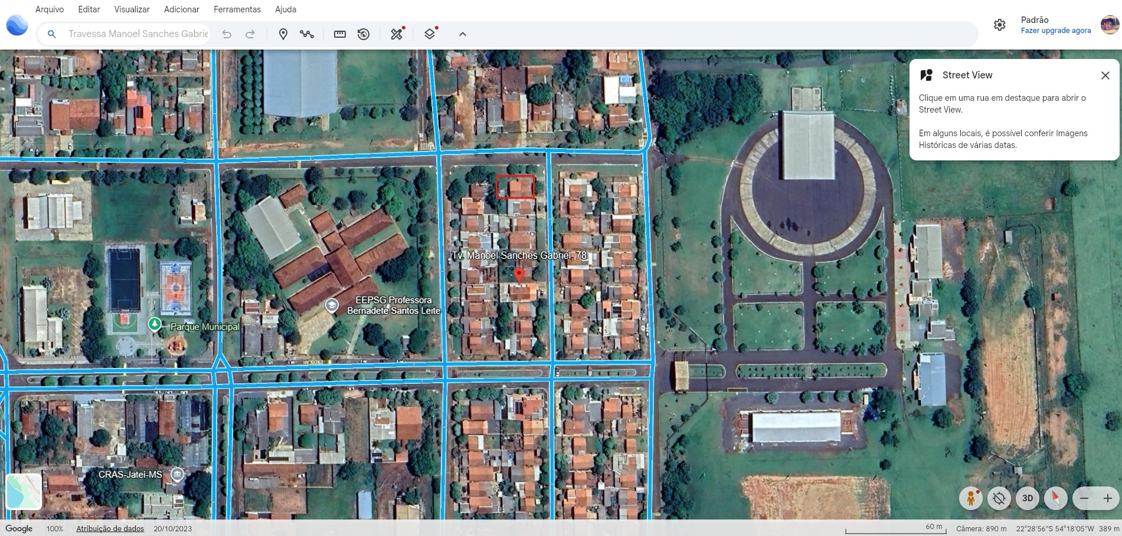
Task: Collapse the toolbar with chevron arrow
Action: (463, 34)
